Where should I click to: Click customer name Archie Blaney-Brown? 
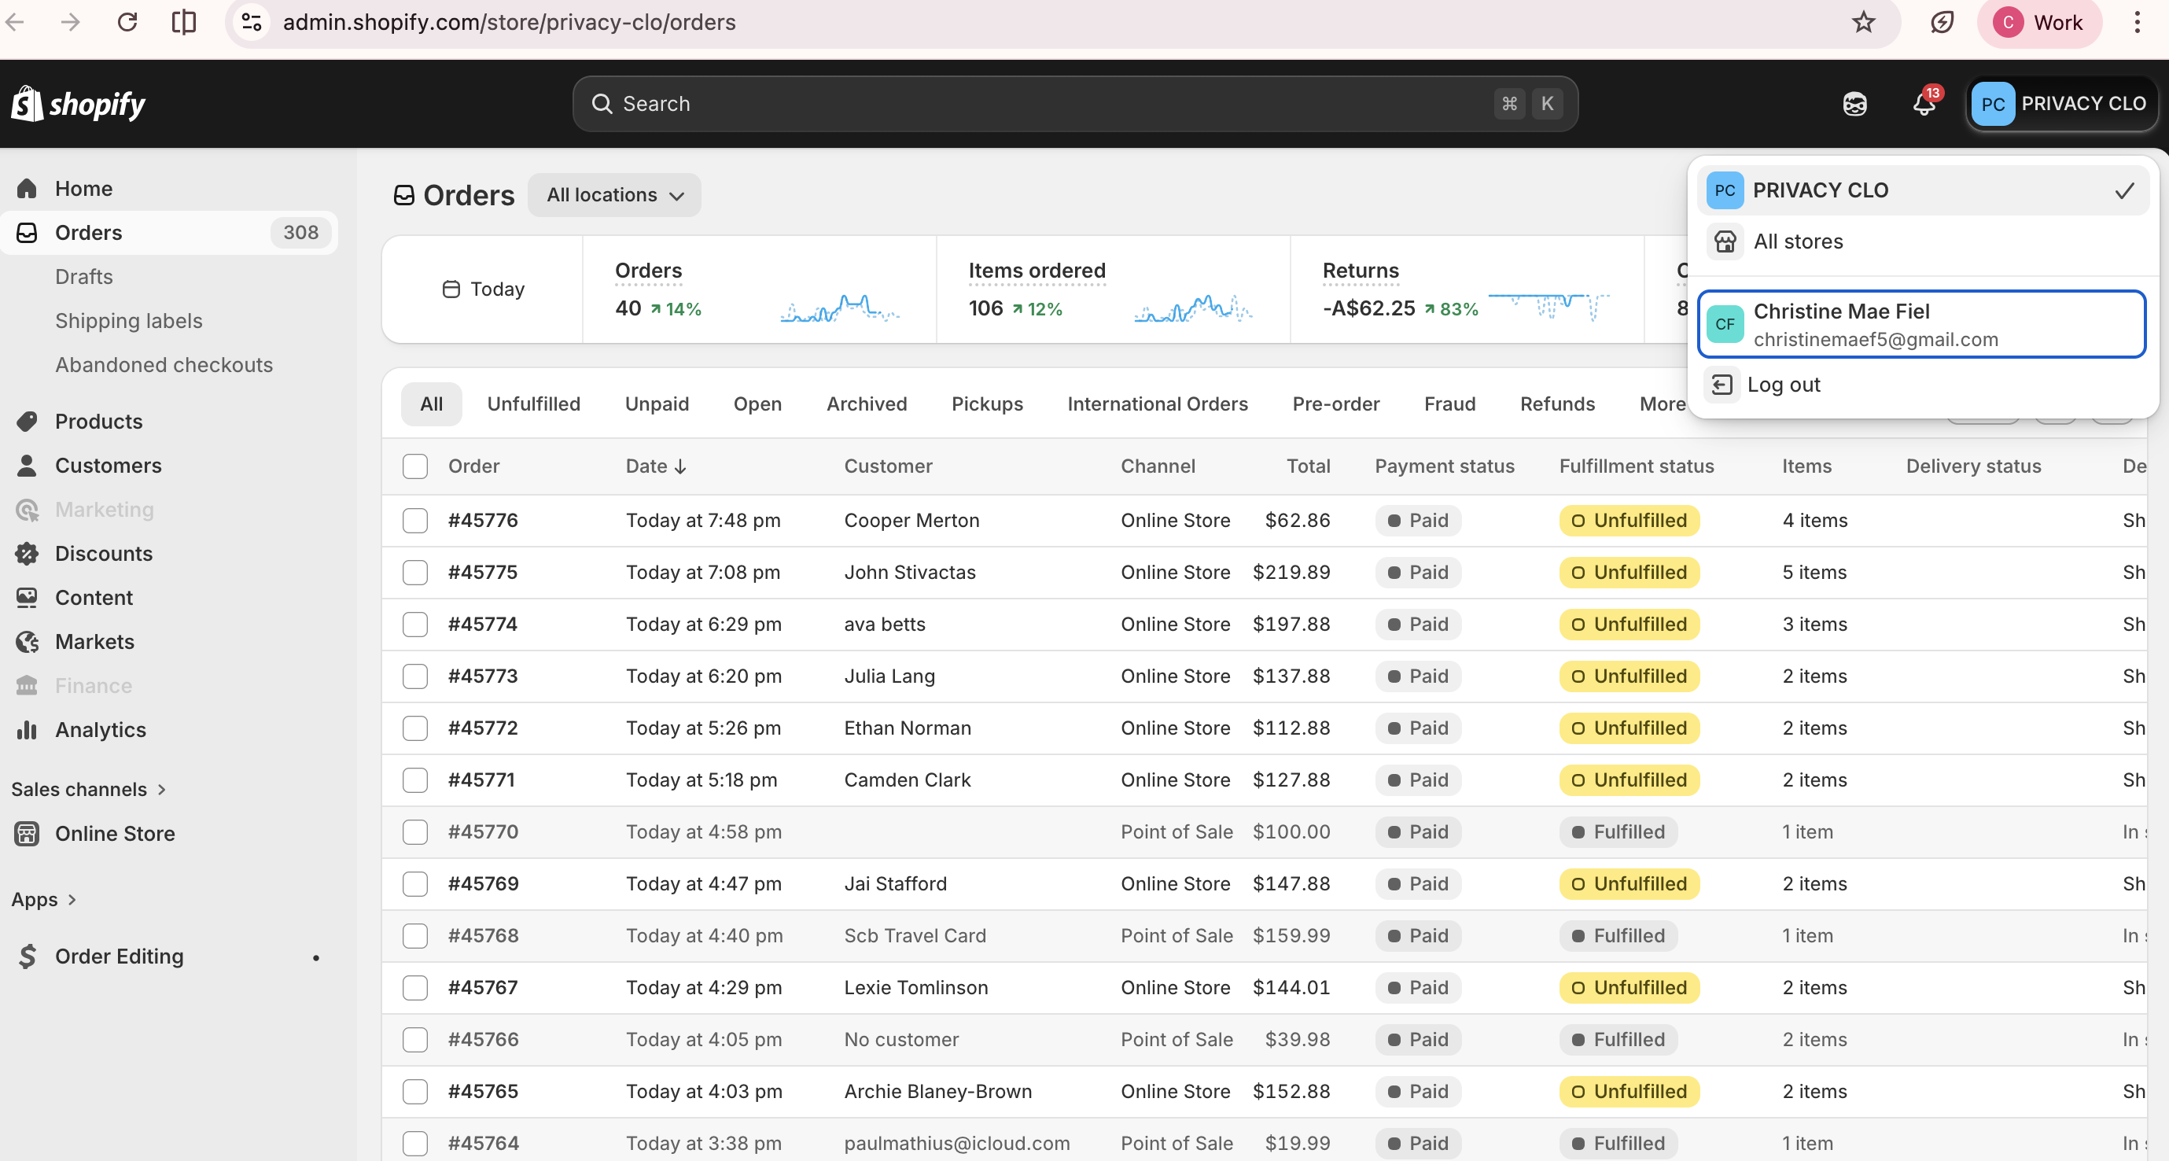tap(938, 1091)
